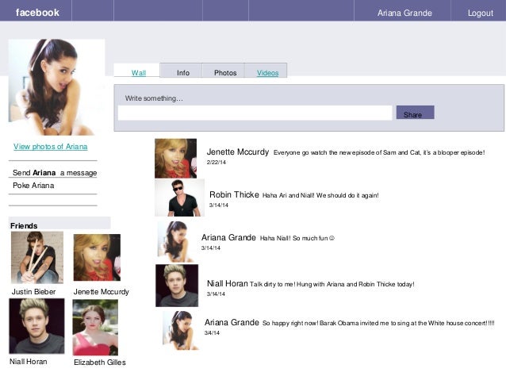This screenshot has width=506, height=380.
Task: Open Justin Bieber's friend thumbnail
Action: pos(37,258)
